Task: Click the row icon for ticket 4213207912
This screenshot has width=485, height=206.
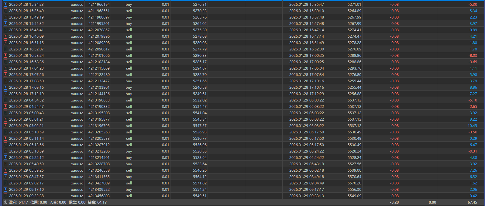Action: tap(5, 145)
